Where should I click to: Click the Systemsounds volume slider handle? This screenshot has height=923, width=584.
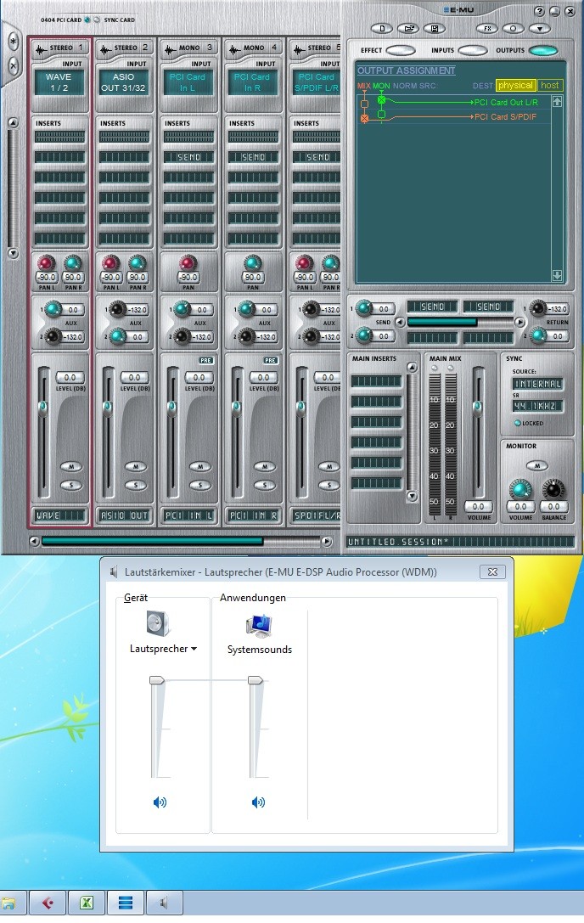(x=255, y=680)
